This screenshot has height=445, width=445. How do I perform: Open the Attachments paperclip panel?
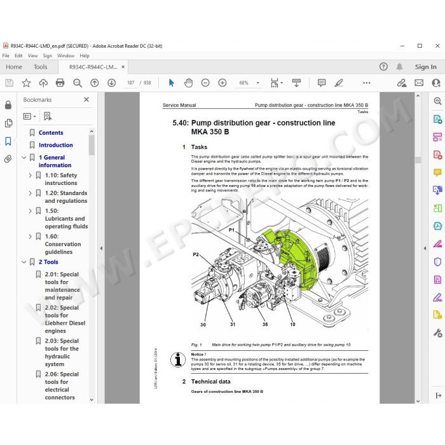[8, 159]
